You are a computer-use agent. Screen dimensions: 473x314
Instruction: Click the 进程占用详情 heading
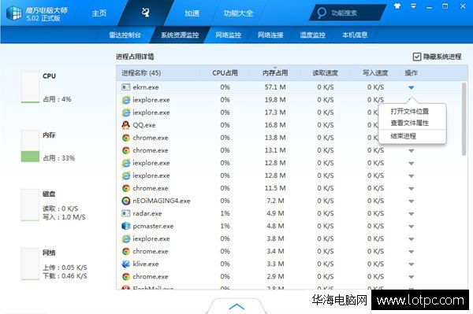pyautogui.click(x=135, y=57)
